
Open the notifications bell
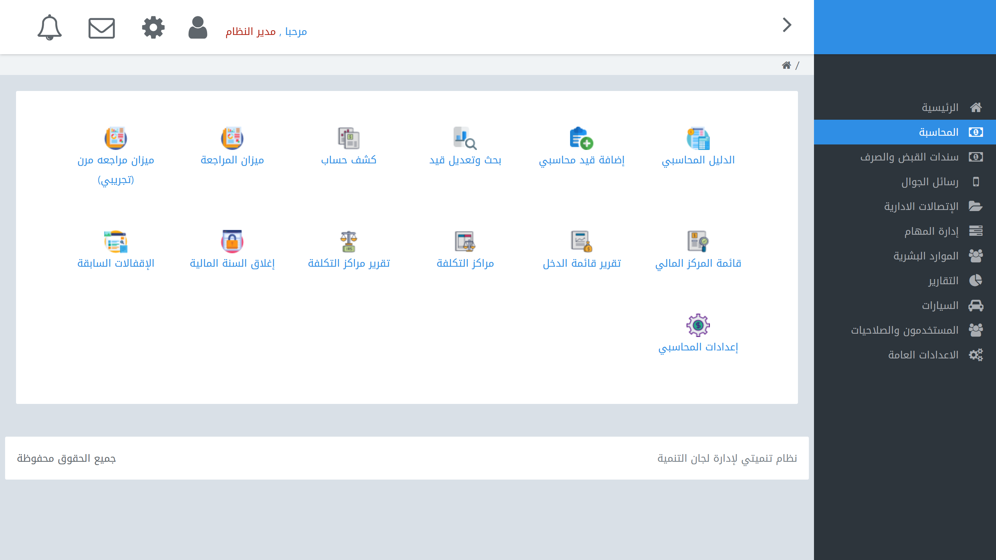click(x=50, y=27)
